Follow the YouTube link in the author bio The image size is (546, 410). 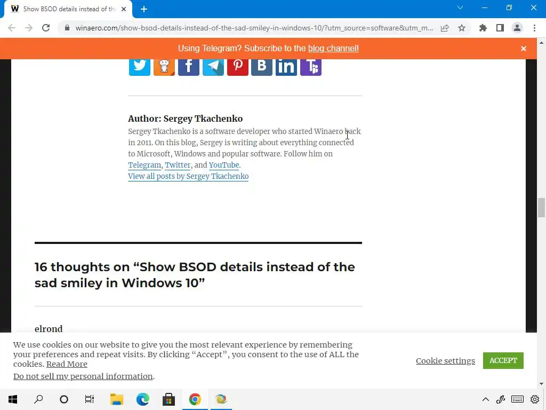point(224,165)
